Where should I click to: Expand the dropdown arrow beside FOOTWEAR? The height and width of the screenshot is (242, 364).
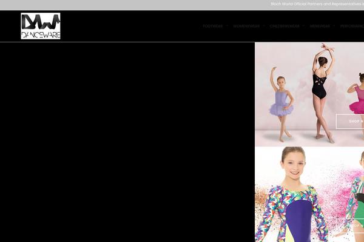[227, 26]
